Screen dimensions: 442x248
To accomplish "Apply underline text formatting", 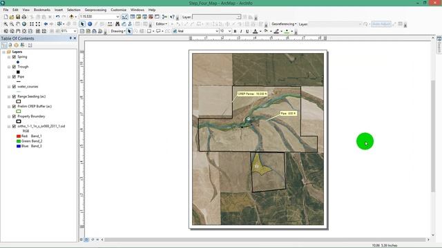I will point(247,31).
